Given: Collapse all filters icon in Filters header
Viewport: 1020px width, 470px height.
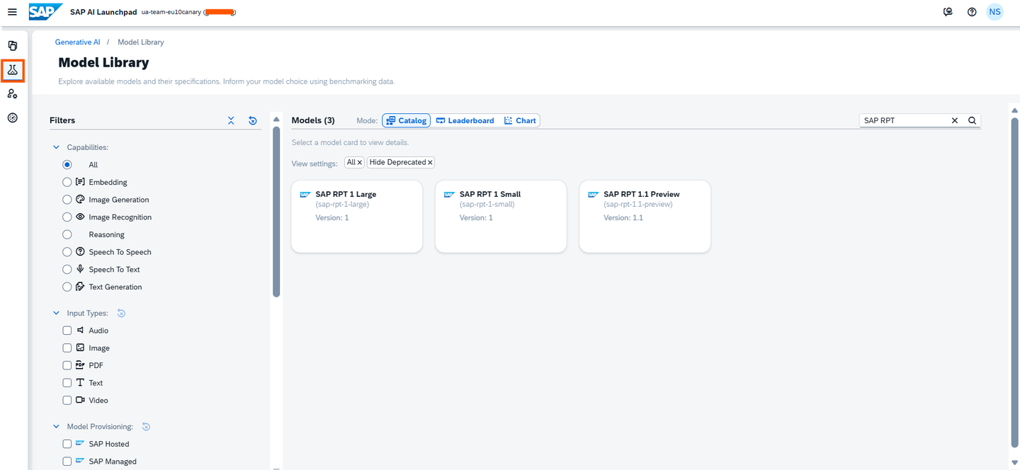Looking at the screenshot, I should point(231,120).
